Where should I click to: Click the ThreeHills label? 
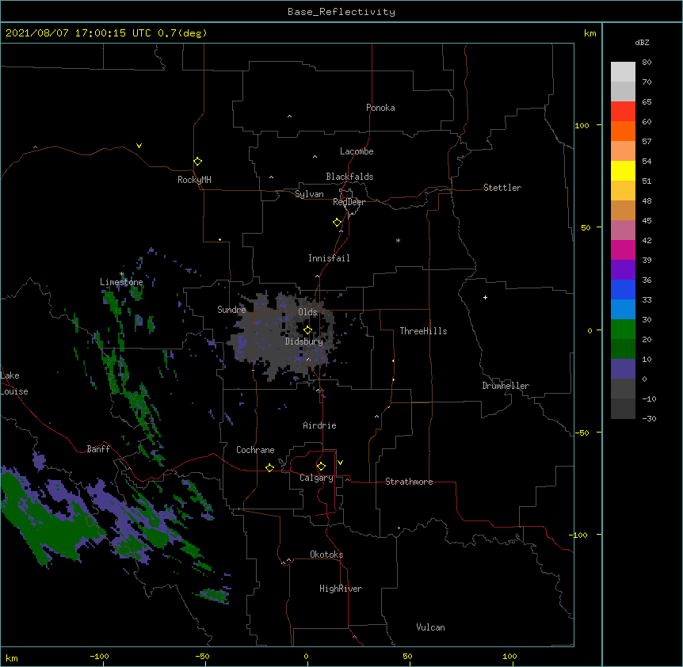click(x=423, y=331)
